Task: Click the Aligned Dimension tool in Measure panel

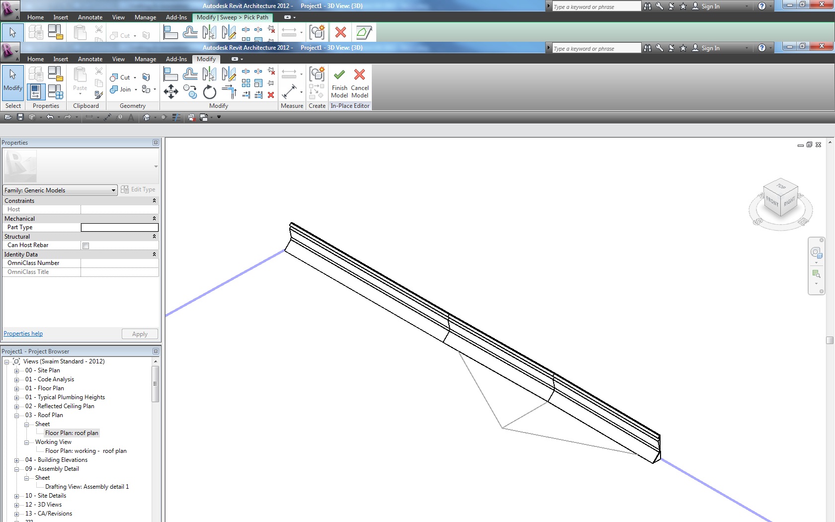Action: [289, 92]
